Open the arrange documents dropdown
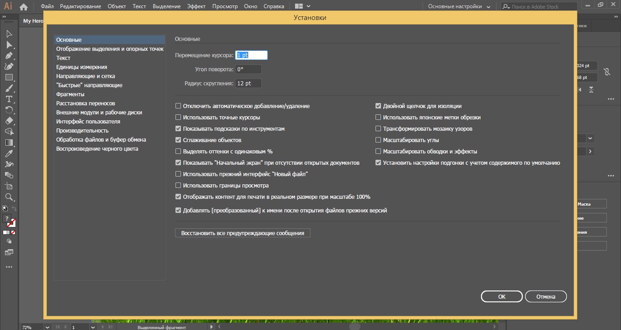Viewport: 621px width, 330px height. tap(303, 6)
